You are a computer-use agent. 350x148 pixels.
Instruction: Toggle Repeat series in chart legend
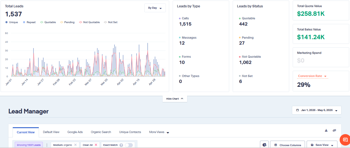coord(29,22)
